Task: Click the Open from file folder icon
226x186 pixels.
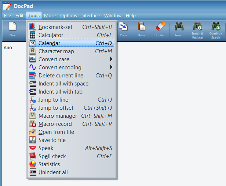Action: coord(33,132)
